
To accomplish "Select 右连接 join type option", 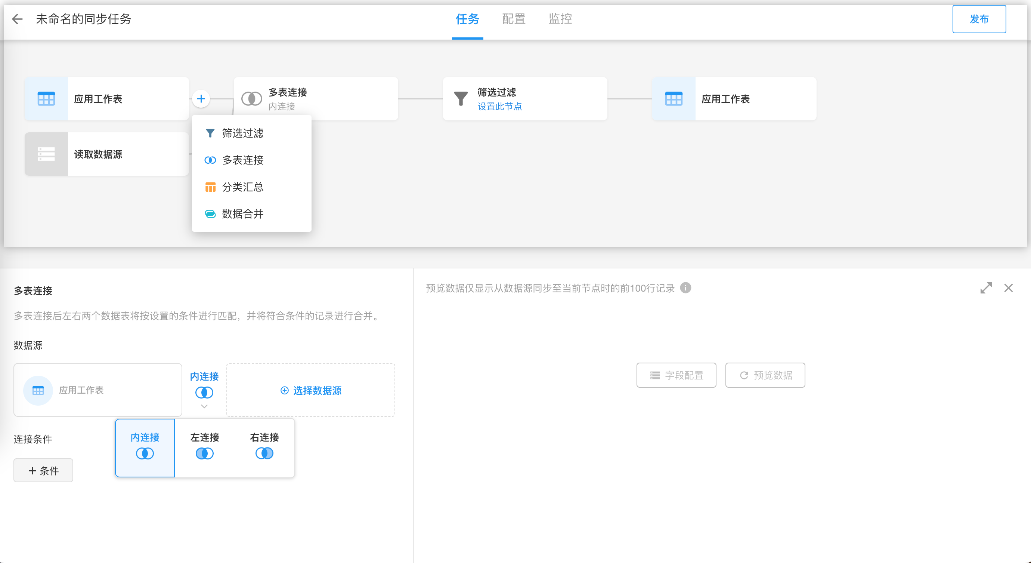I will (x=264, y=447).
